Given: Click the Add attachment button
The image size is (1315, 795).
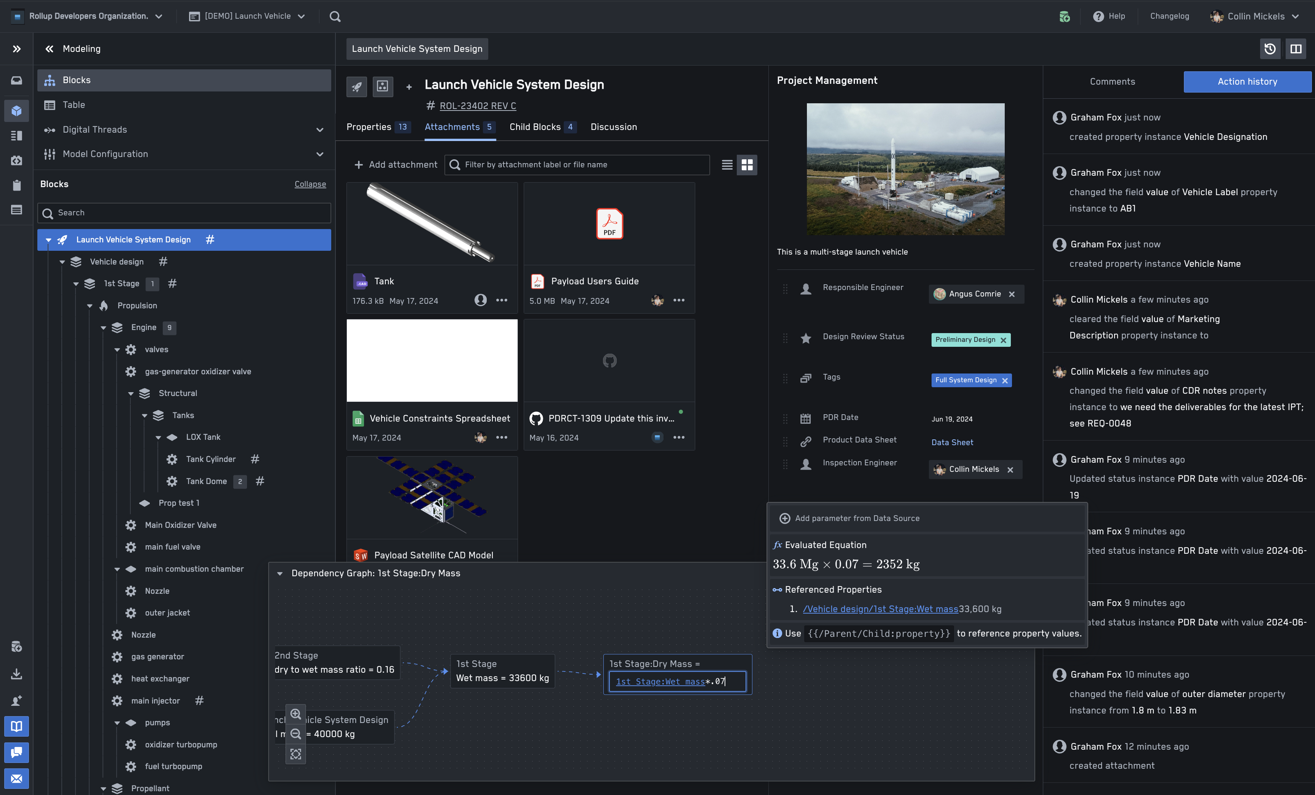Looking at the screenshot, I should [x=395, y=164].
